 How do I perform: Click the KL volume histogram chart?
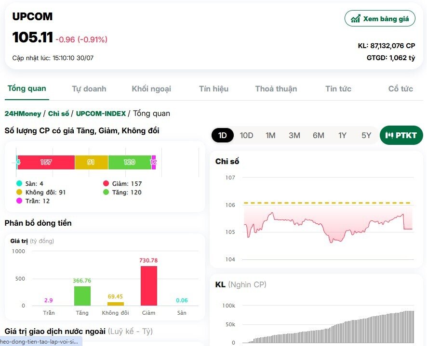click(x=328, y=324)
